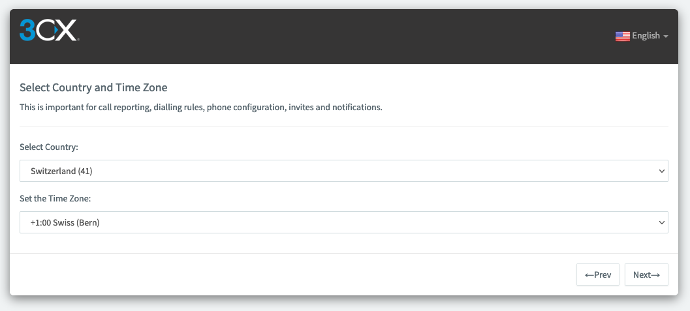Click the call reporting description text

[x=200, y=107]
